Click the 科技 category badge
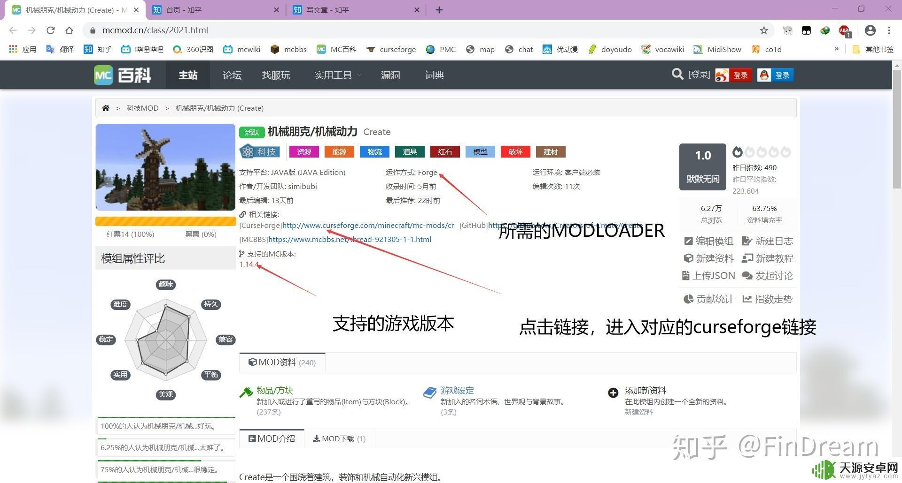Viewport: 902px width, 483px height. click(x=259, y=151)
